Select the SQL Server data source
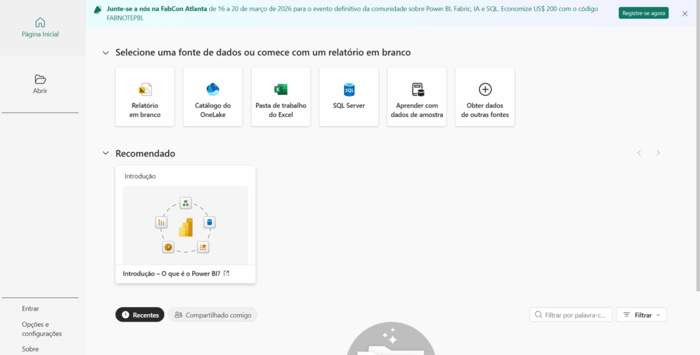 pyautogui.click(x=349, y=97)
